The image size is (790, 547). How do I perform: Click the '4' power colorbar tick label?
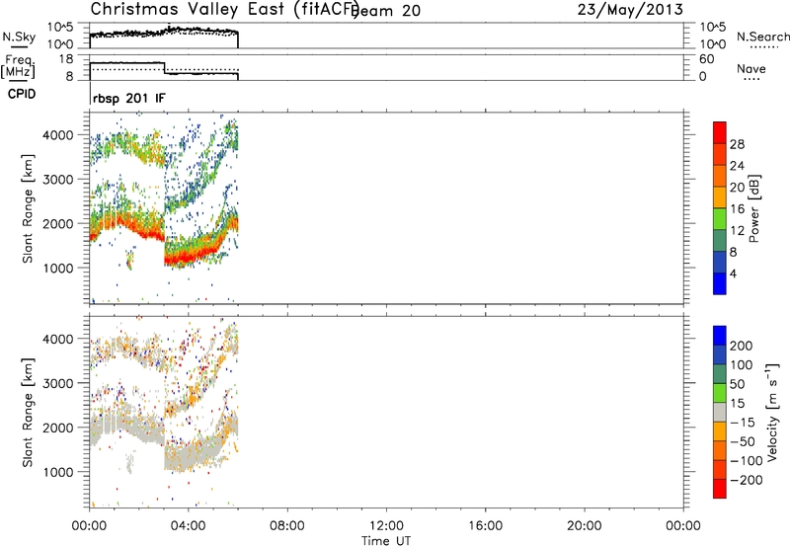[733, 273]
